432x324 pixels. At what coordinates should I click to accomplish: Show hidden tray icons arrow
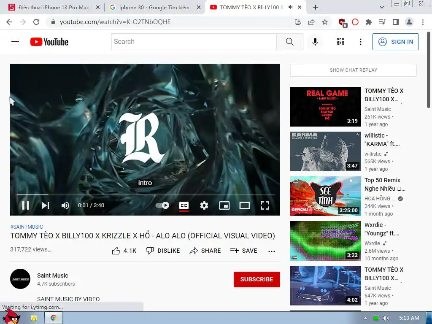(366, 318)
